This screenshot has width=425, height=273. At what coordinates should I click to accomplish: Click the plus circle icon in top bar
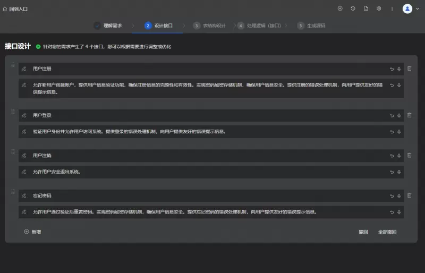coord(340,8)
